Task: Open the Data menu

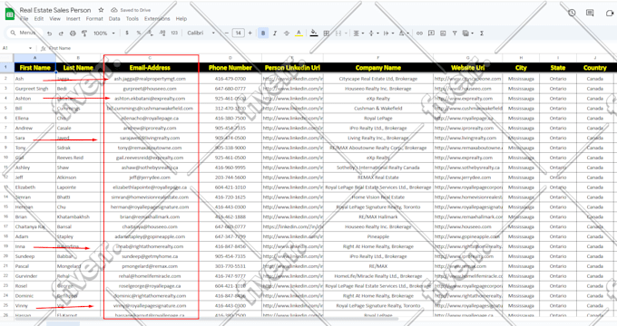Action: (x=114, y=18)
